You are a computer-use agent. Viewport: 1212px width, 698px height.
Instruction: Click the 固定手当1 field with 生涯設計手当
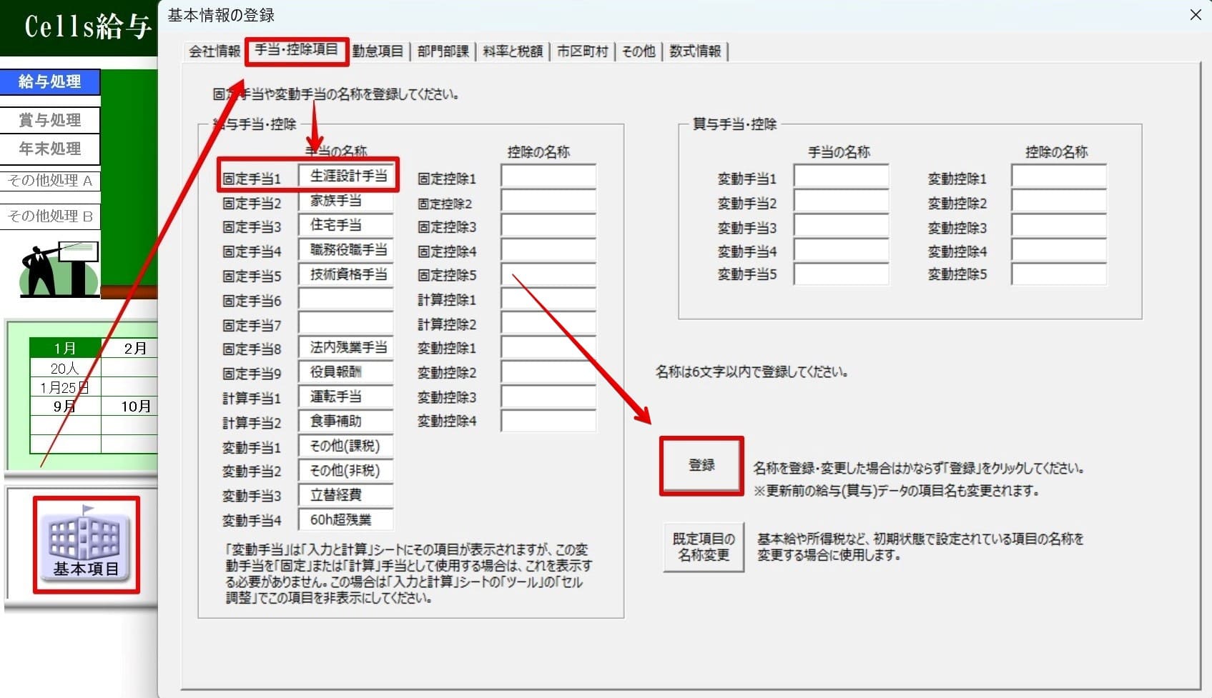point(347,176)
